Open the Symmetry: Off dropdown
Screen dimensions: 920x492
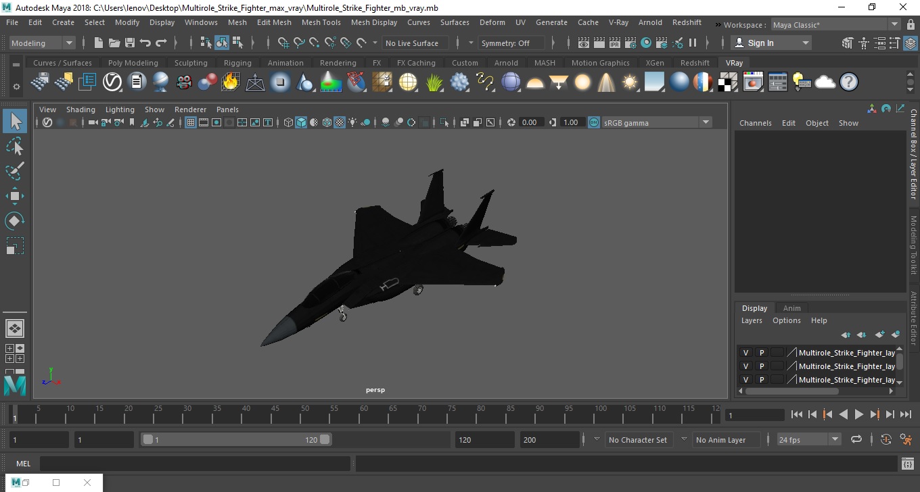coord(511,43)
